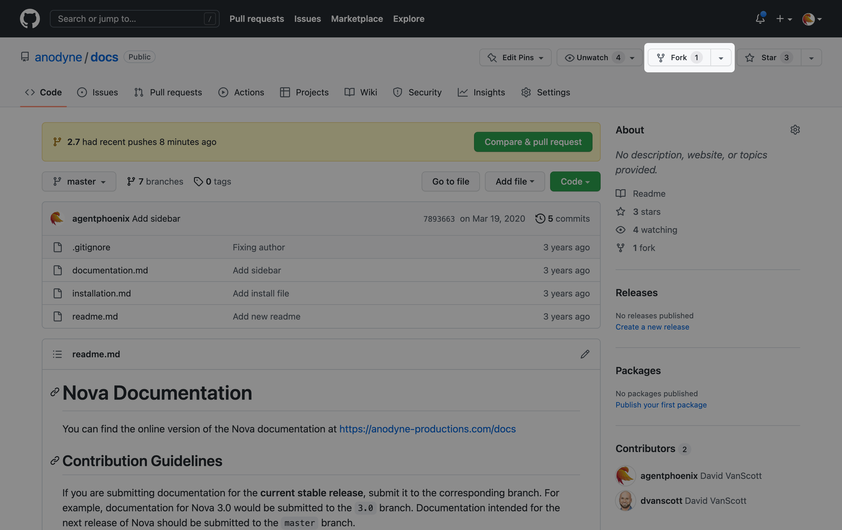Click the Go to file button
This screenshot has height=530, width=842.
pyautogui.click(x=450, y=181)
